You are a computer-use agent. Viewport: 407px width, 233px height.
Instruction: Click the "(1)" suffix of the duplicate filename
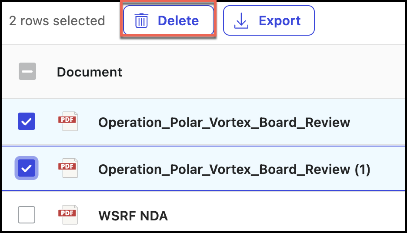(x=362, y=169)
